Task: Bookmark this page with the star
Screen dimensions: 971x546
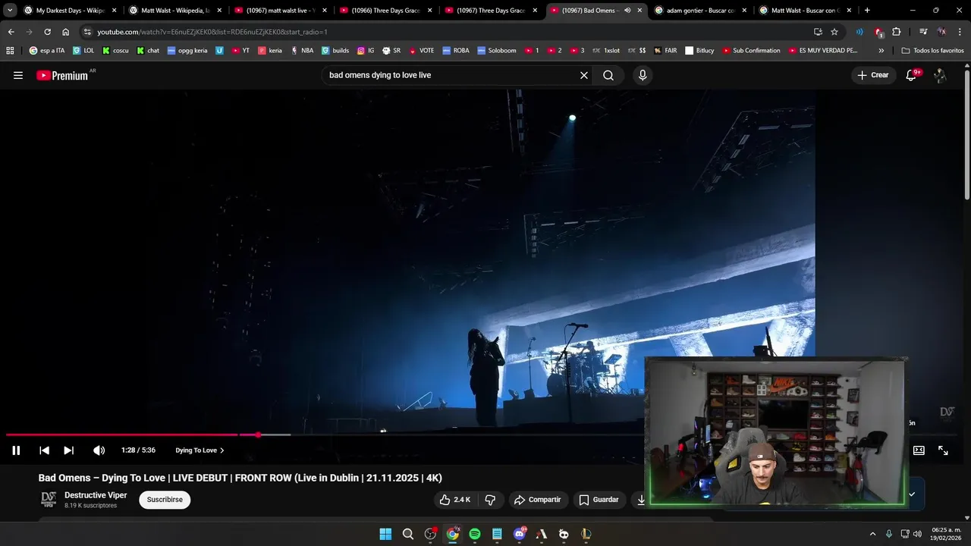Action: 834,32
